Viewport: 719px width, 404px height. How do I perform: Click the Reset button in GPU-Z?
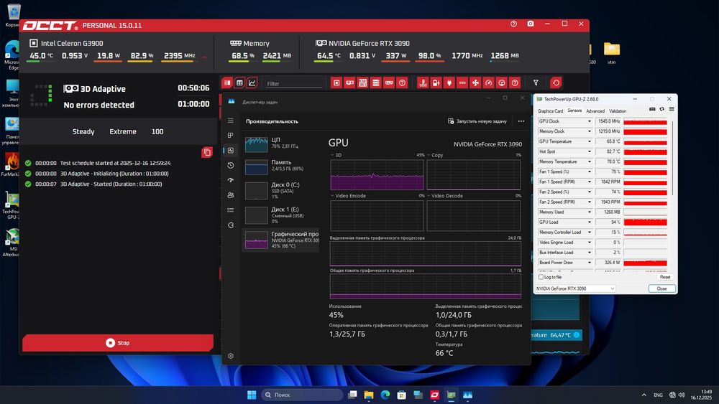[665, 277]
